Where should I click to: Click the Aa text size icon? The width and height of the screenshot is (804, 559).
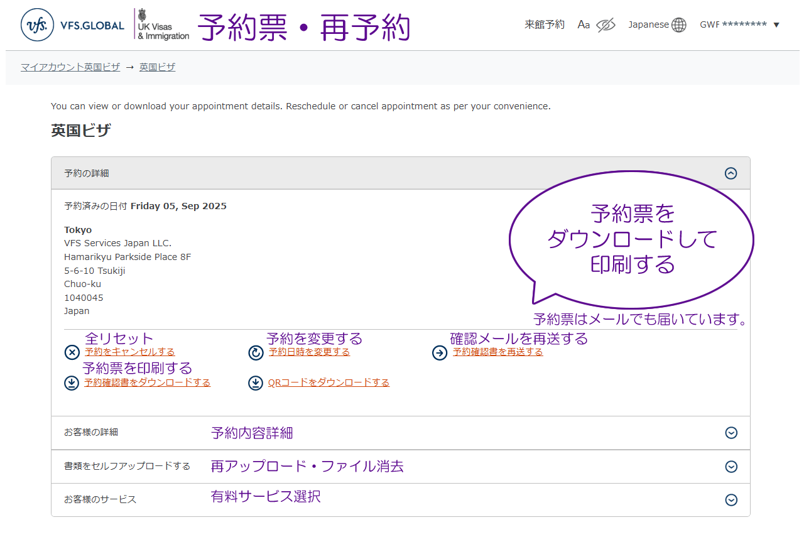tap(584, 25)
